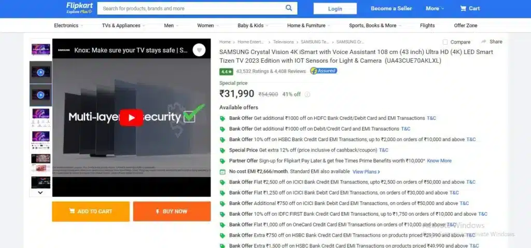
Task: Click the ADD TO CART button
Action: [91, 211]
